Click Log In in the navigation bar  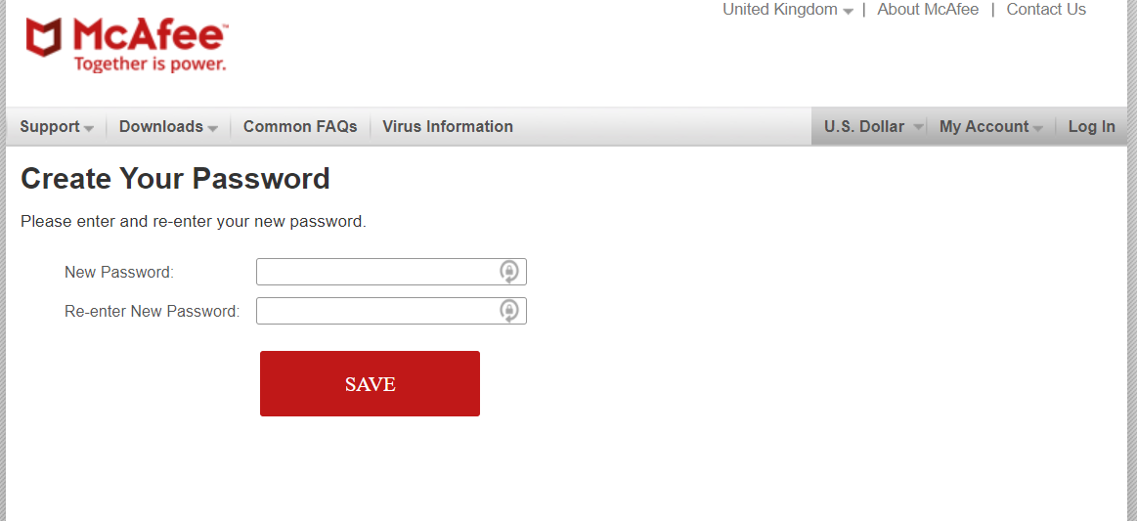[x=1091, y=126]
